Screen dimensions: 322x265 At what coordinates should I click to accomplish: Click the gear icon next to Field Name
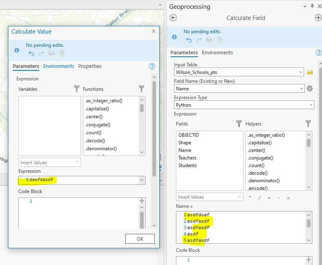(x=310, y=88)
